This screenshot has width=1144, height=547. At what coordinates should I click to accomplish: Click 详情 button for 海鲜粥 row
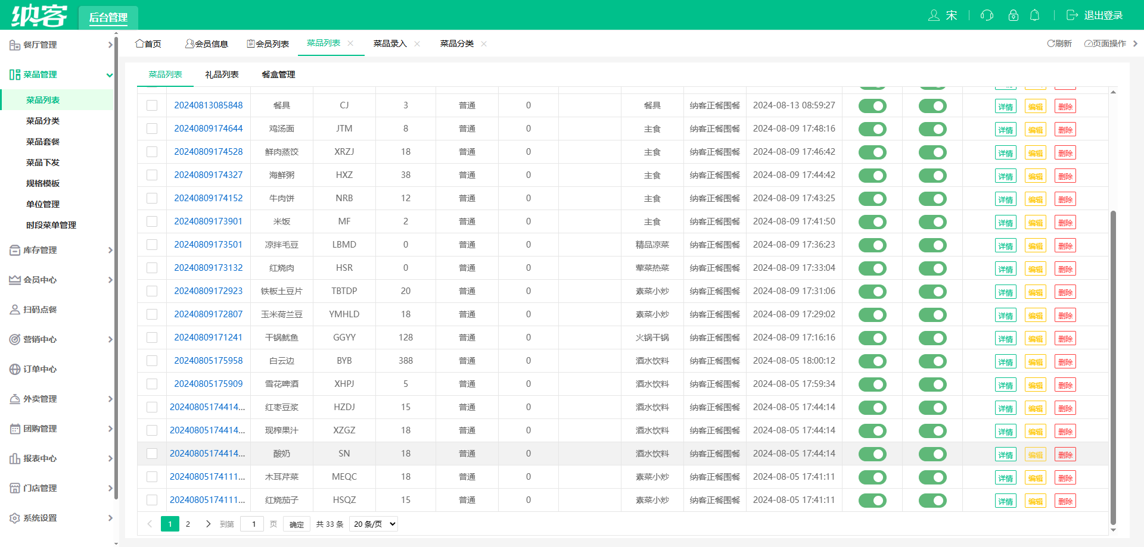(x=1006, y=176)
